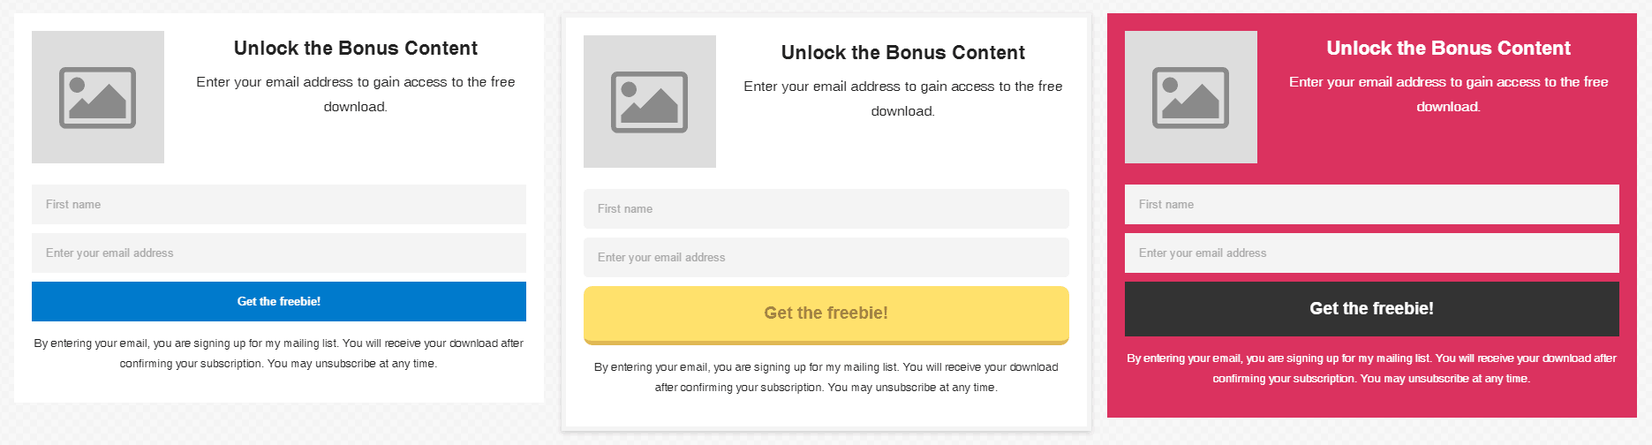This screenshot has height=445, width=1652.
Task: Click the mailing list disclaimer under the blue button
Action: click(x=279, y=353)
